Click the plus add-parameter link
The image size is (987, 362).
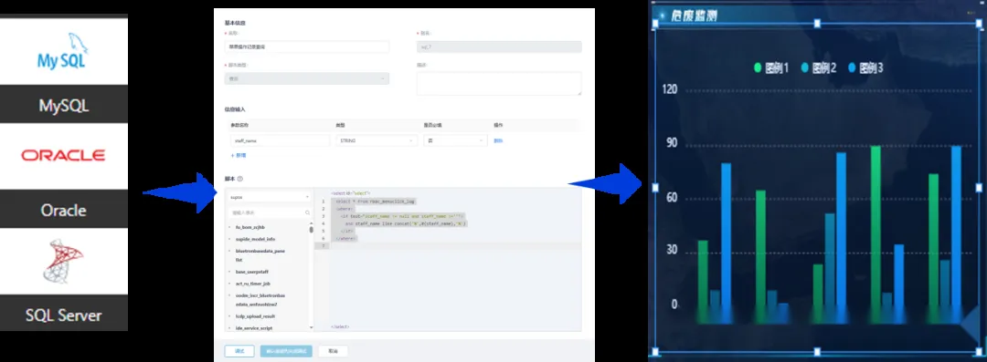click(239, 155)
